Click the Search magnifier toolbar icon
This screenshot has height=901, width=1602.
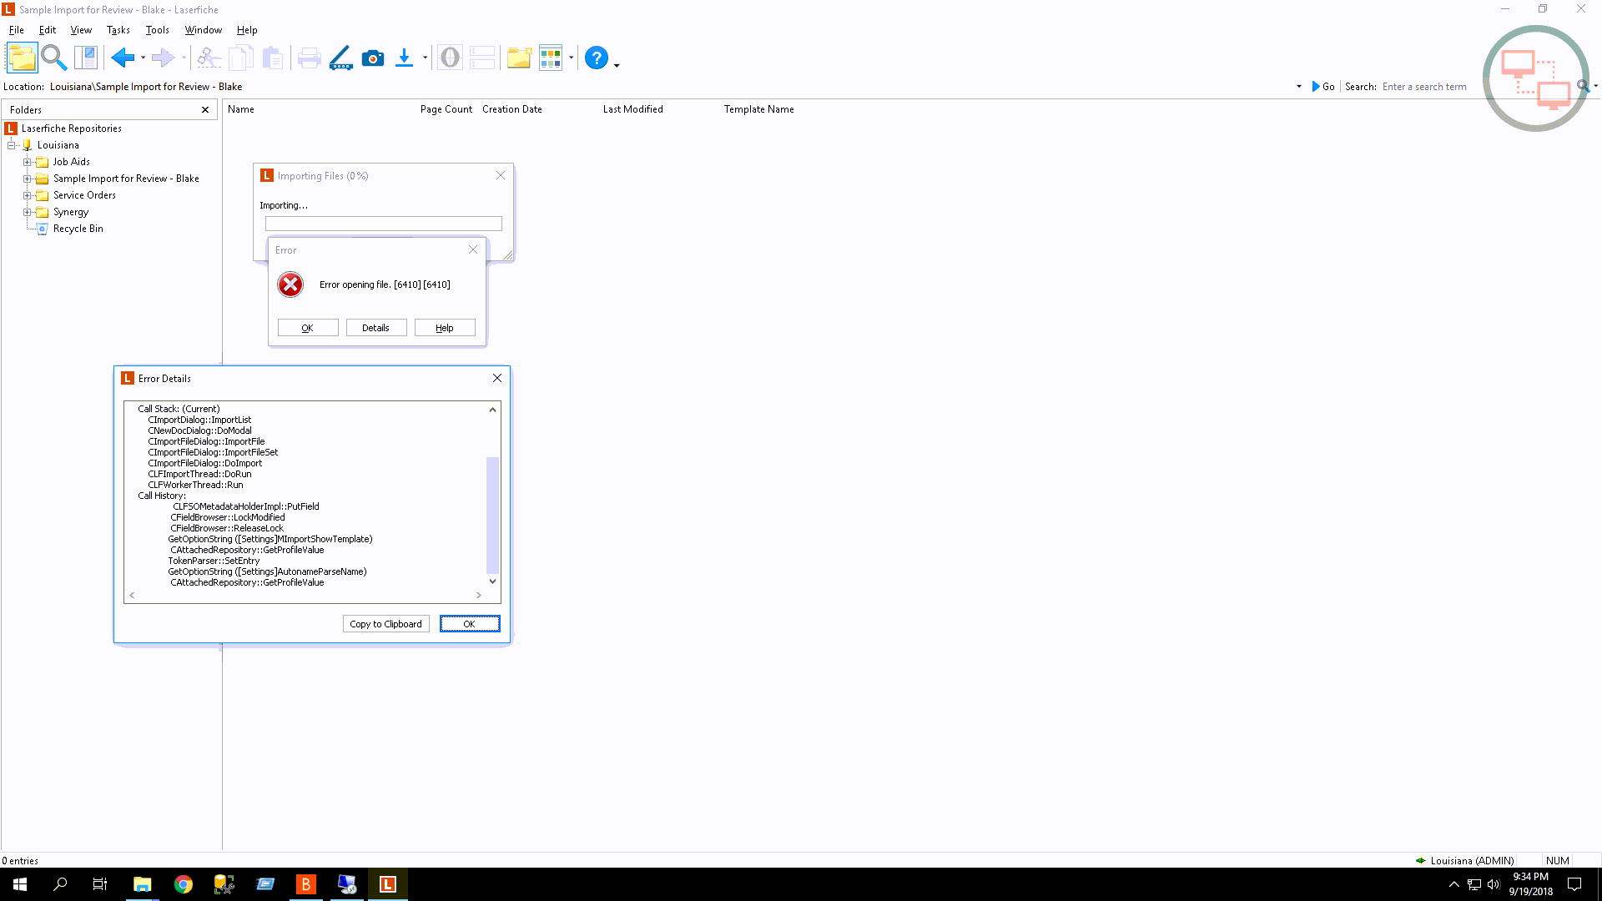pos(53,58)
